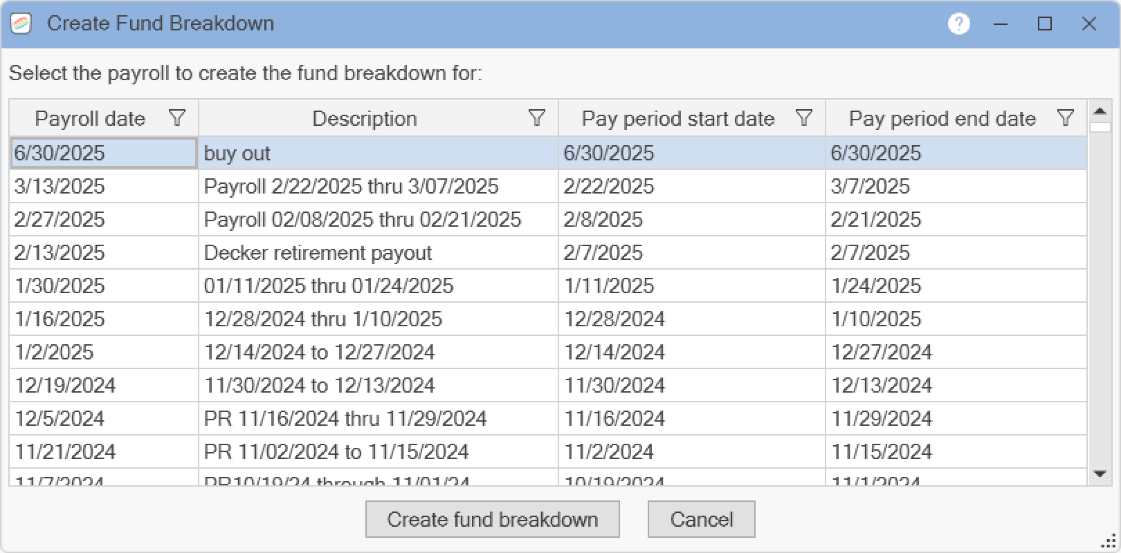
Task: Sort by Description column header
Action: 364,118
